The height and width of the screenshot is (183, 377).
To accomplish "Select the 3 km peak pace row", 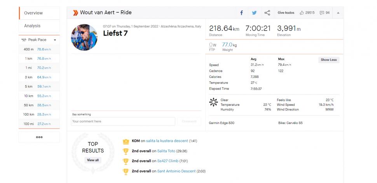I will 39,77.
